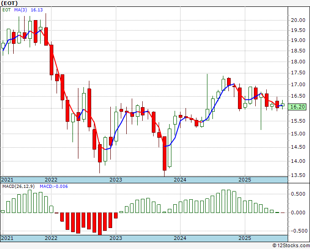The width and height of the screenshot is (310, 249).
Task: Click the 19.50 price axis label
Action: click(x=298, y=30)
